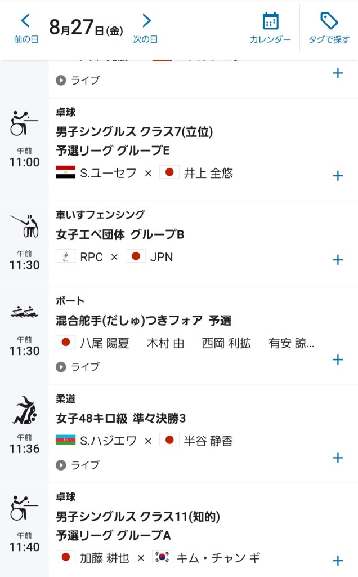Add the 車いすフェンシング RPC × JPN event
The height and width of the screenshot is (577, 358).
338,259
